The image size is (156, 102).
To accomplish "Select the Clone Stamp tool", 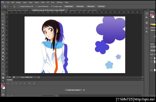I will tap(3, 42).
